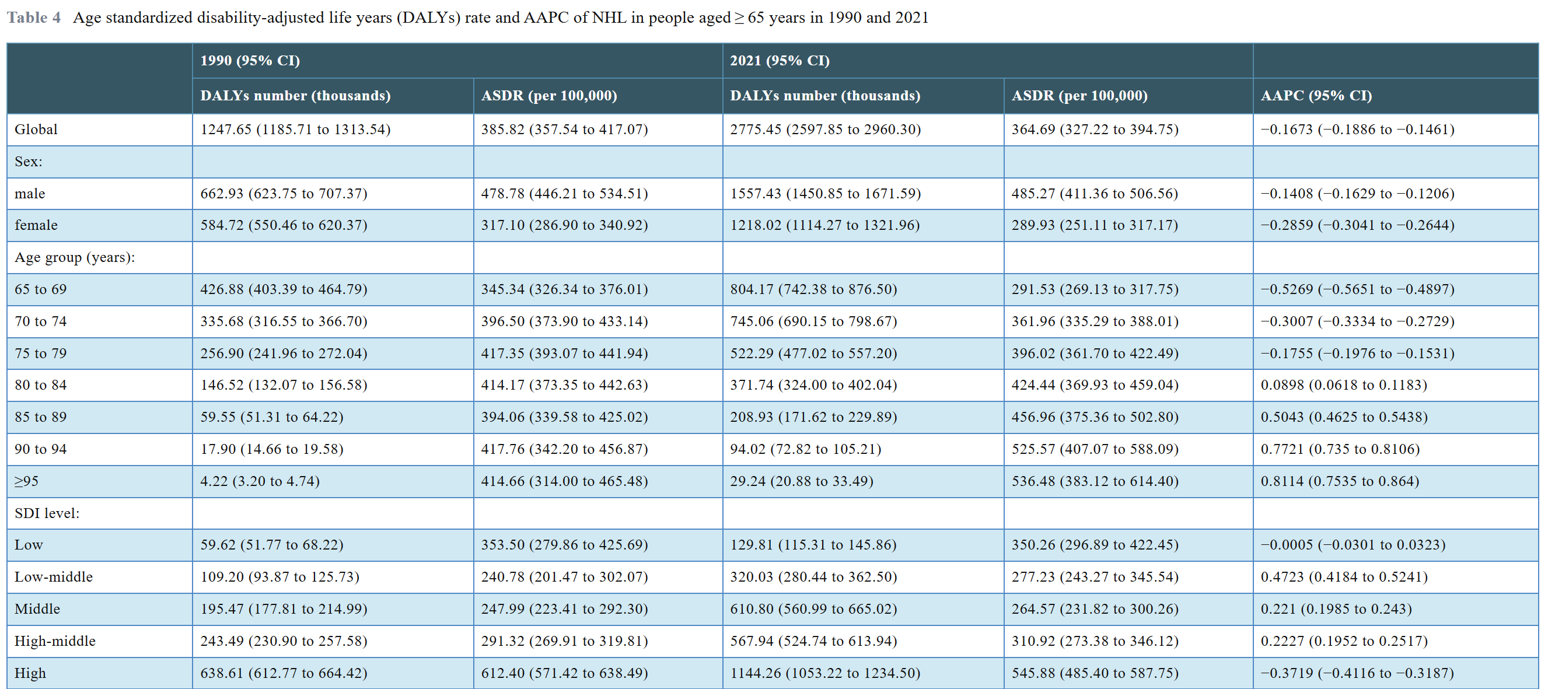This screenshot has width=1555, height=689.
Task: Select the 1247.65 Global DALYs 1990 cell
Action: coord(295,129)
